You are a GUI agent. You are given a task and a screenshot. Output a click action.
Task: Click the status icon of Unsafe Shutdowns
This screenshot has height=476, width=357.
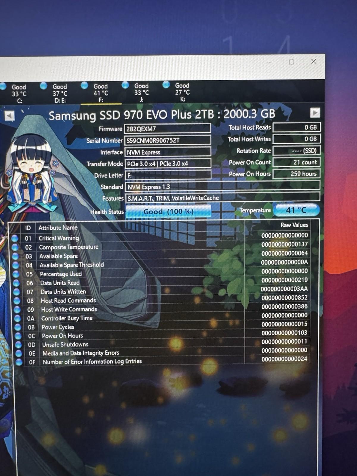(x=18, y=345)
